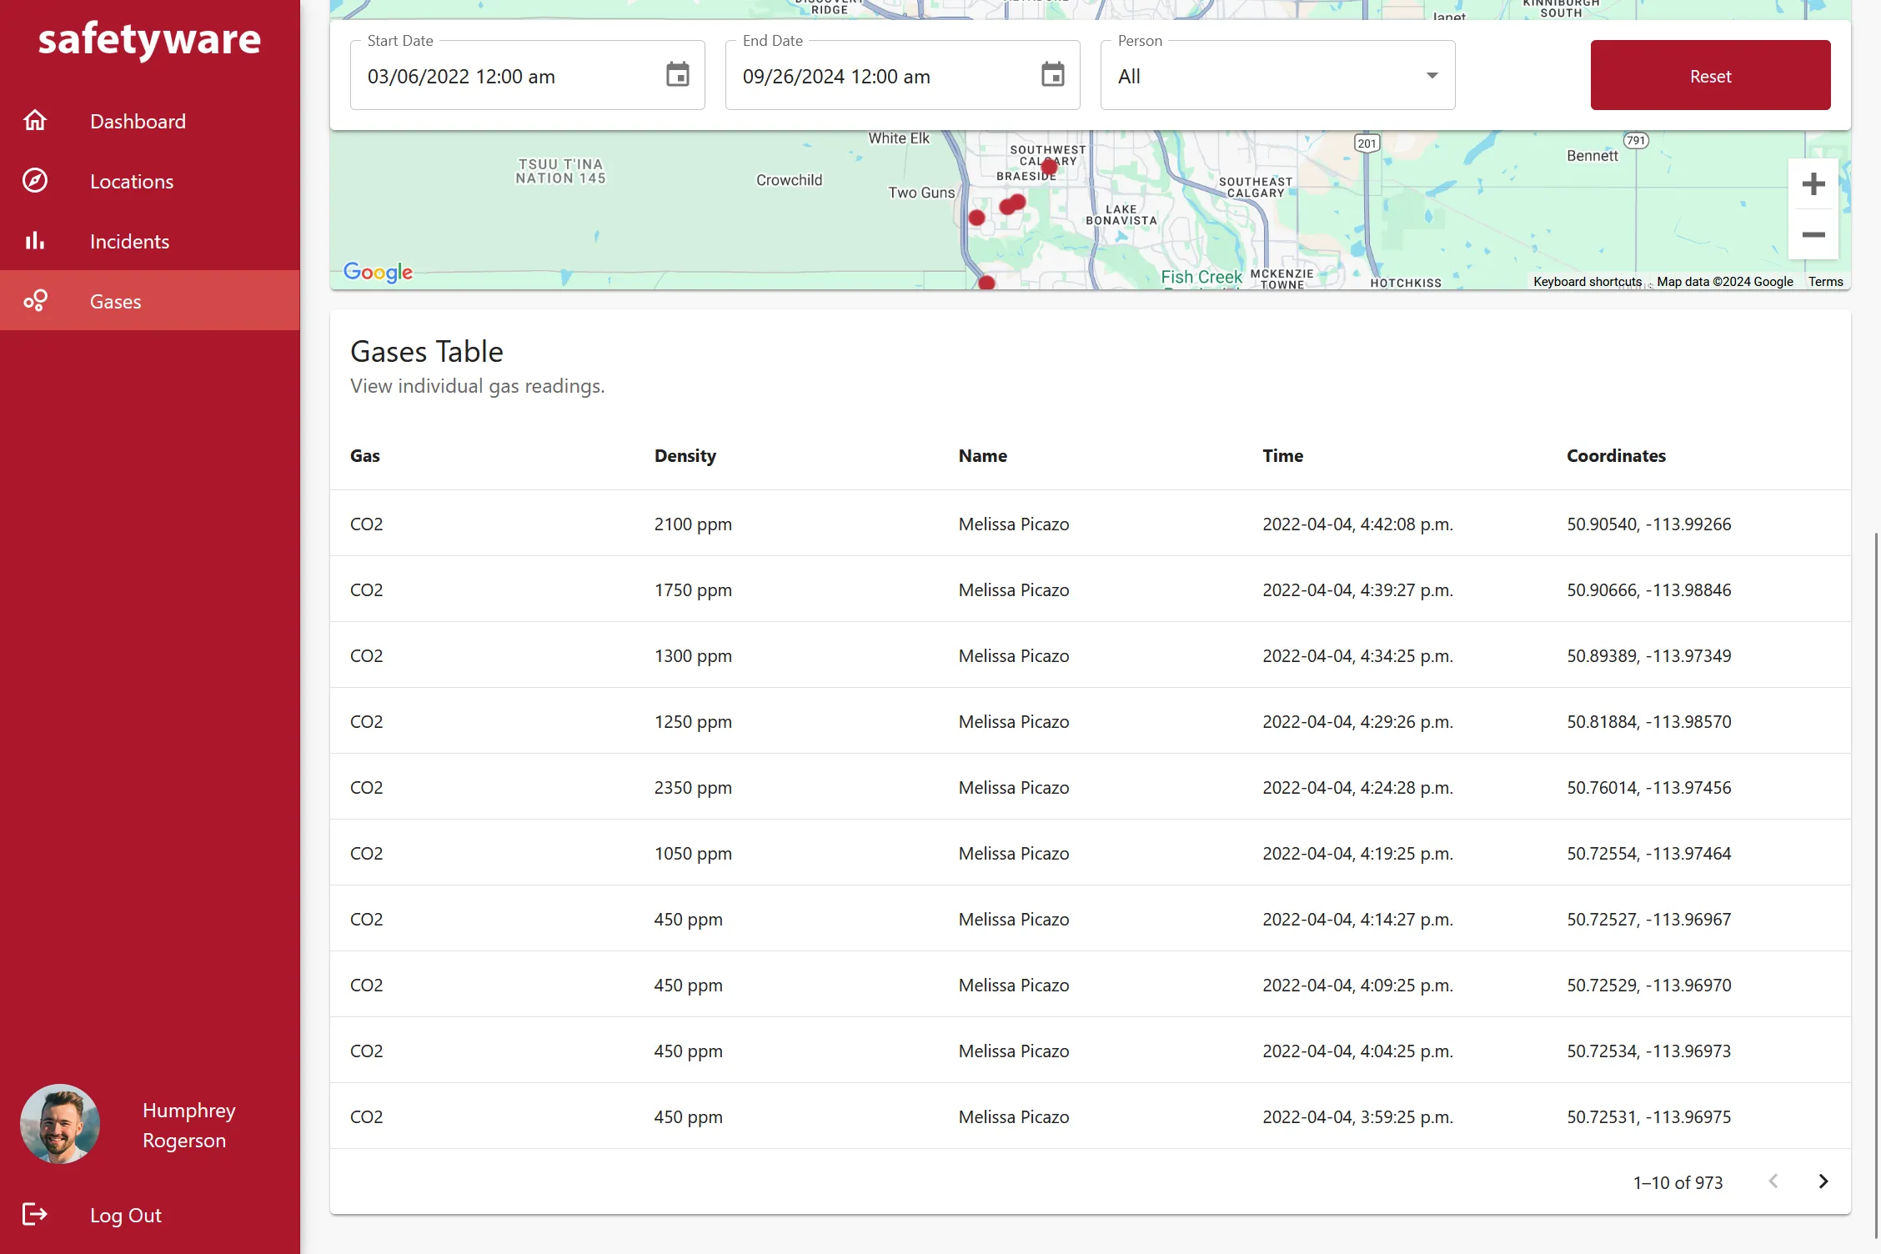Click the Start Date input field
Image resolution: width=1881 pixels, height=1254 pixels.
pos(528,75)
